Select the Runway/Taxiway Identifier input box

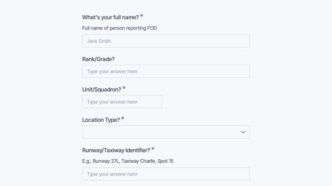click(x=166, y=174)
